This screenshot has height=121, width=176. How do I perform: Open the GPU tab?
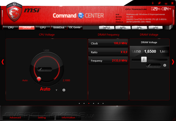point(43,28)
